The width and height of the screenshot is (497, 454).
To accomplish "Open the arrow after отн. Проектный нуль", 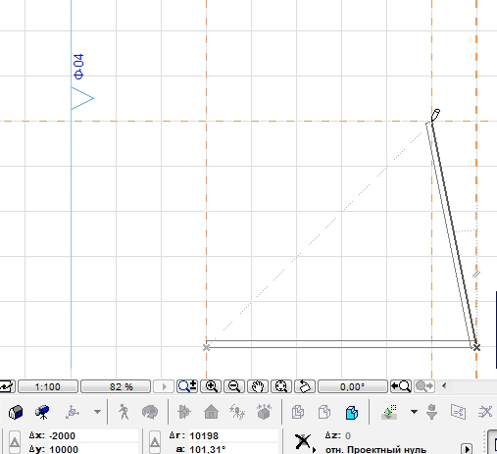I will (467, 448).
